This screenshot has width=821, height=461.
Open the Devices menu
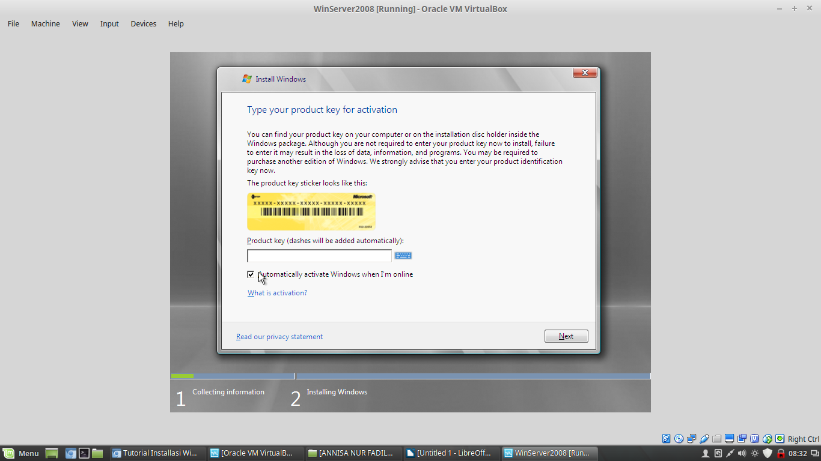(x=144, y=24)
